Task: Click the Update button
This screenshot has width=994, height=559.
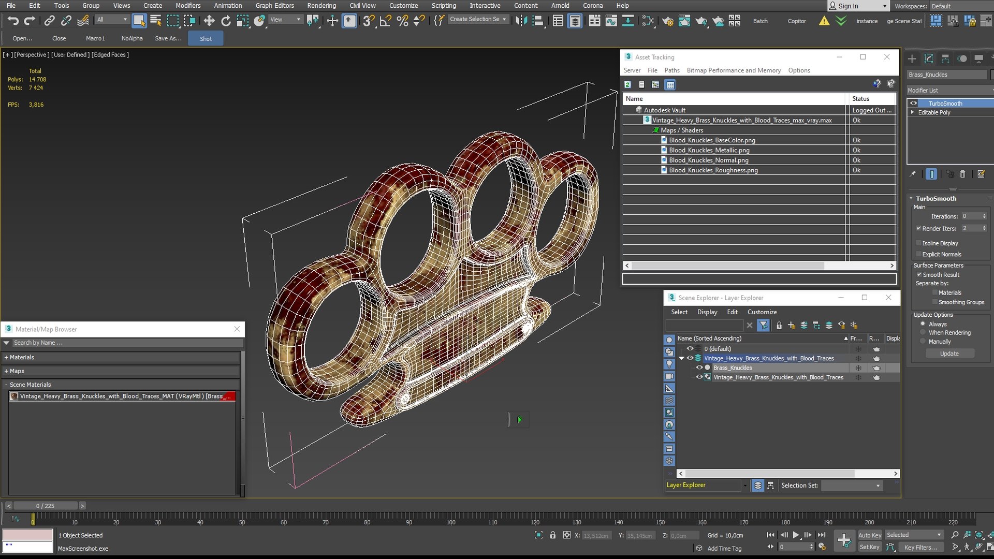Action: (x=949, y=354)
